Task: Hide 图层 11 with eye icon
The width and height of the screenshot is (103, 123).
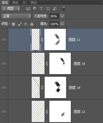Action: pos(4,39)
